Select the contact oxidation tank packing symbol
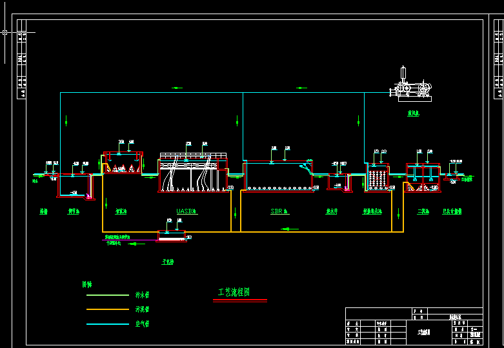Screen dimensions: 504x348 (x=377, y=179)
